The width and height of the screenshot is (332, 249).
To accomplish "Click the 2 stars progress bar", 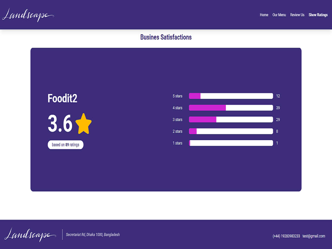I will pos(231,131).
